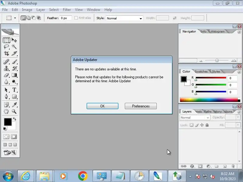Select the Type tool

tap(14, 90)
